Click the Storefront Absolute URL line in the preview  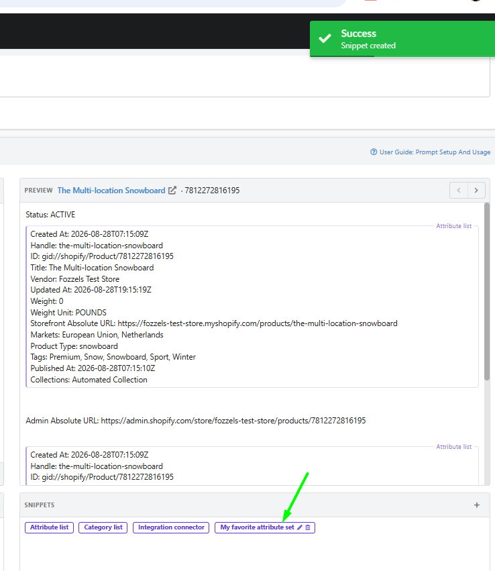[214, 323]
